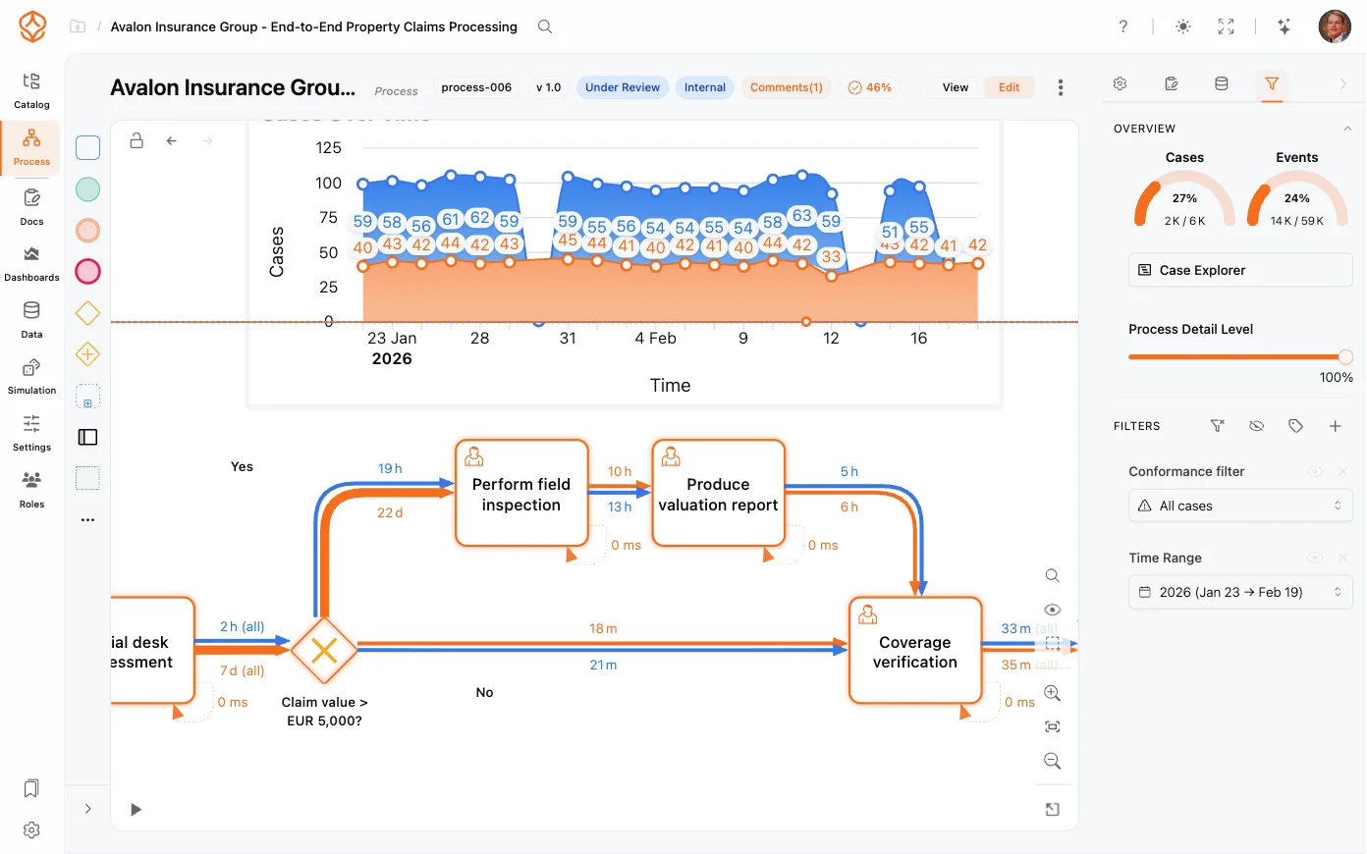The image size is (1367, 854).
Task: Fit the diagram to screen
Action: [1053, 726]
